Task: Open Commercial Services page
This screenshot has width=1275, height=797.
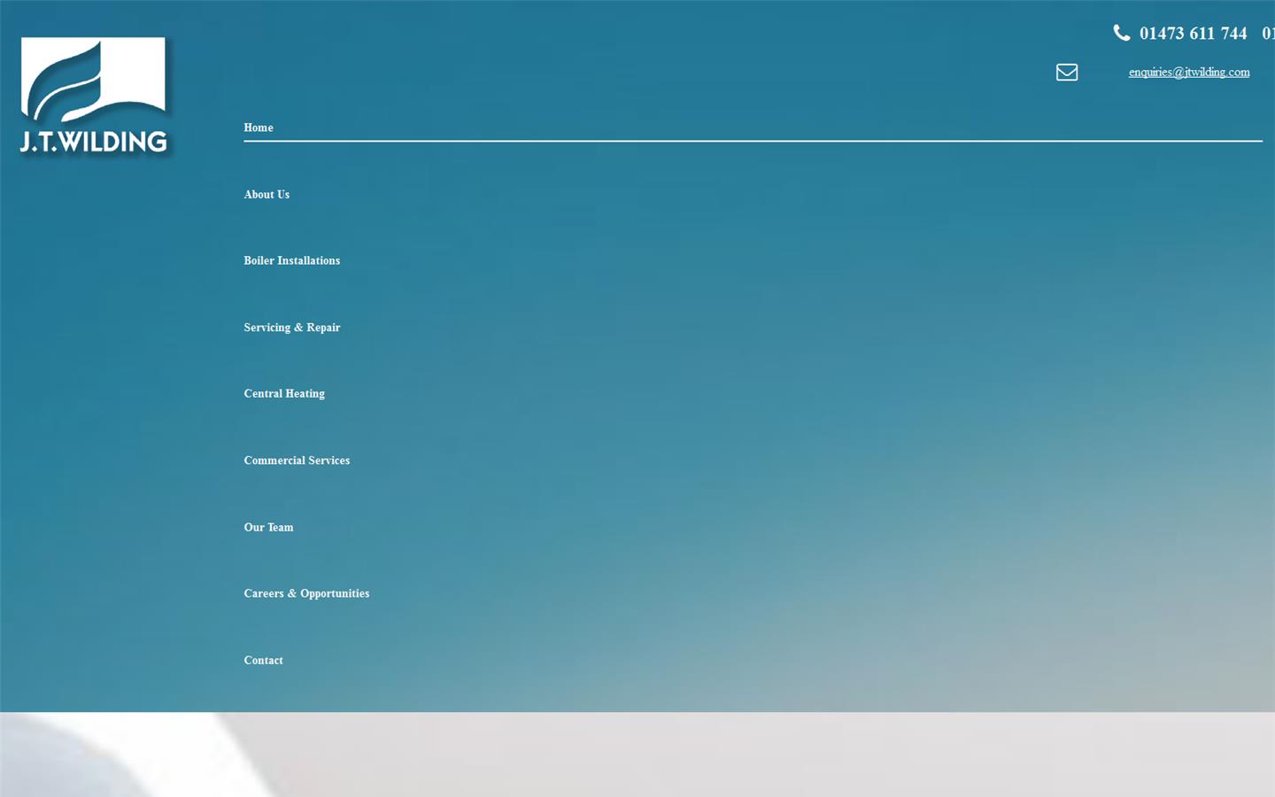Action: (297, 460)
